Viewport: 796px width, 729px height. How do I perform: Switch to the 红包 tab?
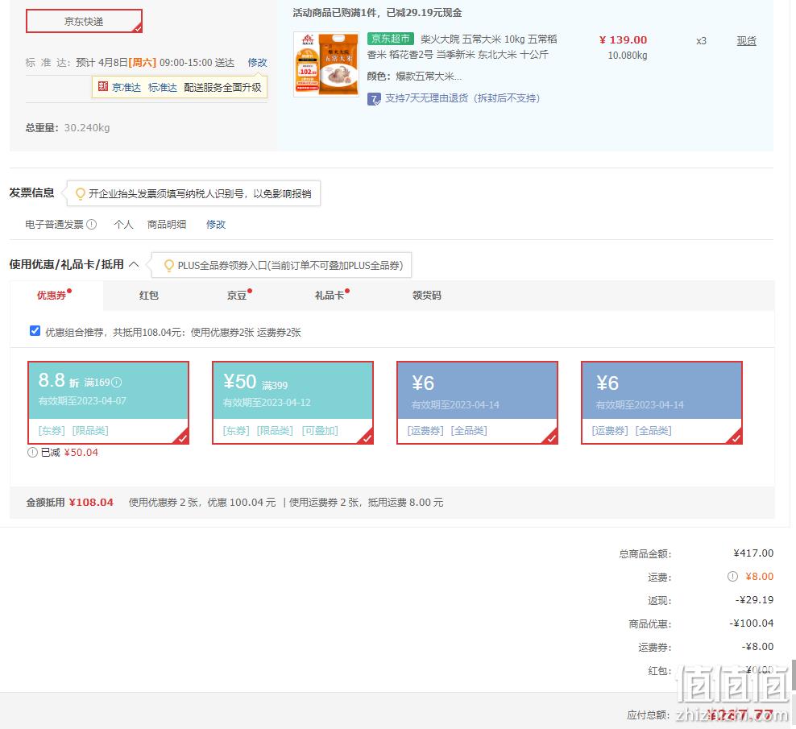coord(149,296)
